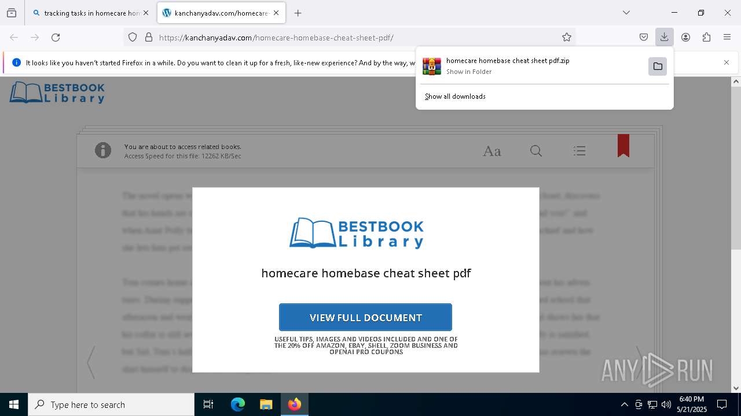Show hidden system tray icons chevron
741x416 pixels.
click(x=624, y=404)
